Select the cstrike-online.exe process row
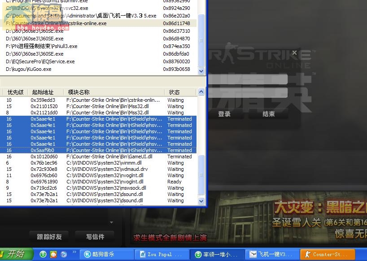This screenshot has height=261, width=367. tap(98, 23)
